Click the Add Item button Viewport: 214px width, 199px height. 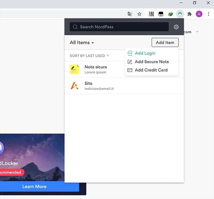[x=165, y=42]
